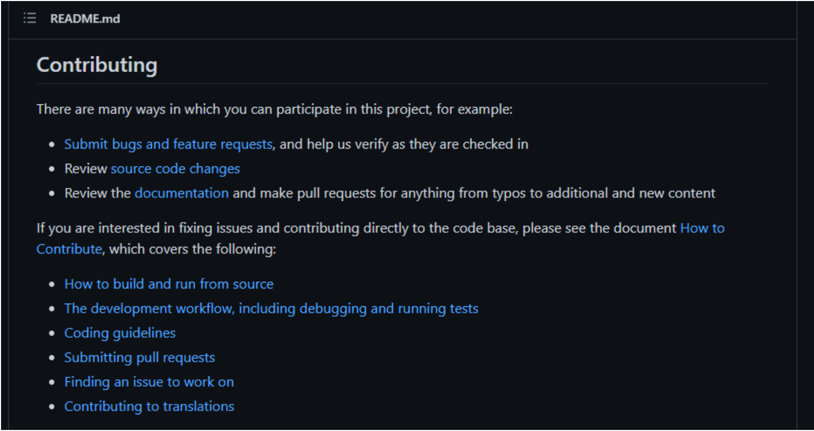The width and height of the screenshot is (814, 431).
Task: Click the 'typos to additional and new content' text
Action: click(x=610, y=193)
